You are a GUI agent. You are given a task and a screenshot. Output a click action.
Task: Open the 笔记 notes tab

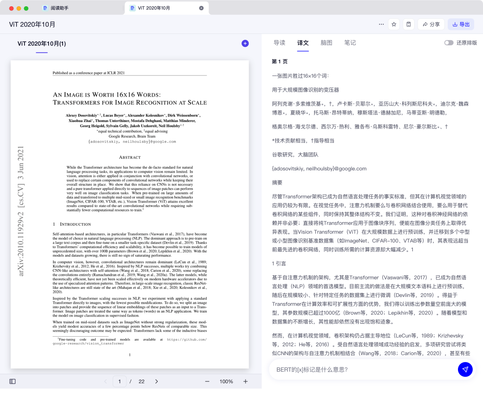(x=350, y=43)
